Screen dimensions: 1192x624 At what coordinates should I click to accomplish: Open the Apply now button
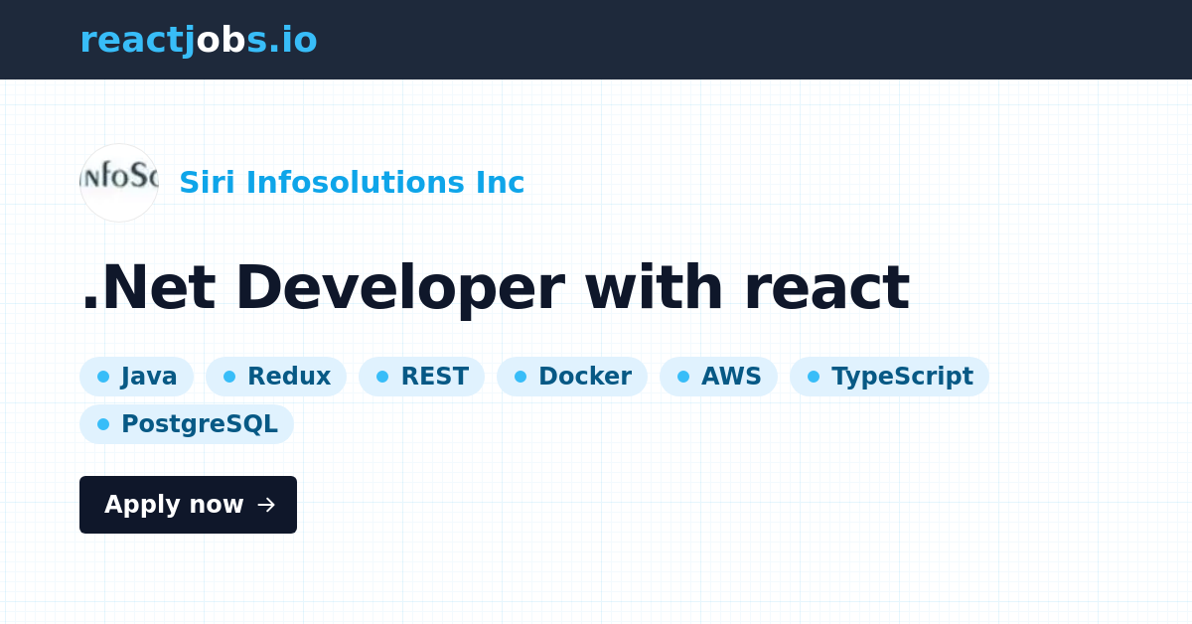[188, 505]
